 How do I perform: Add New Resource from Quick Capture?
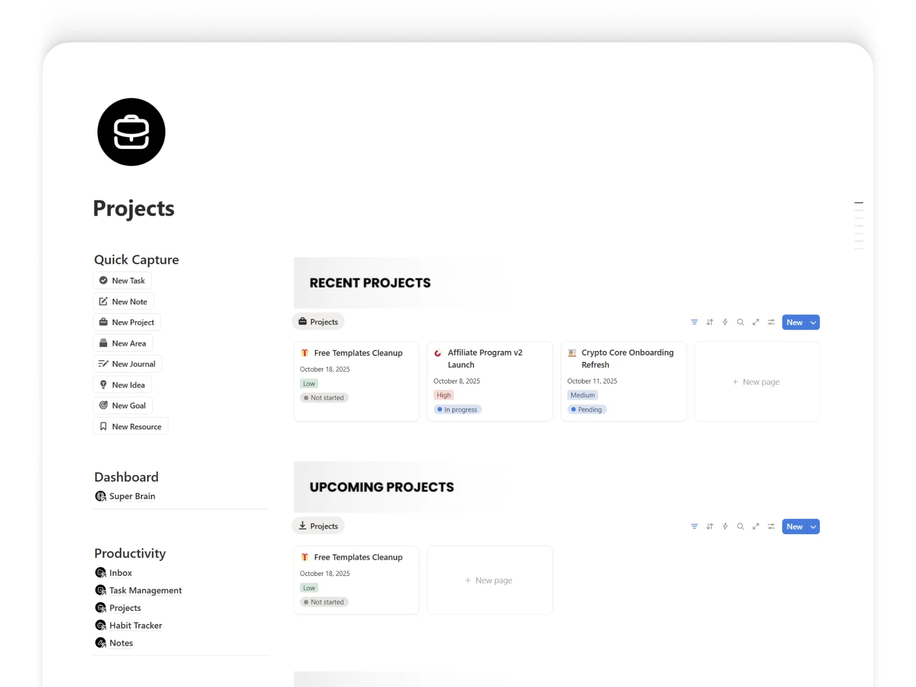point(131,427)
